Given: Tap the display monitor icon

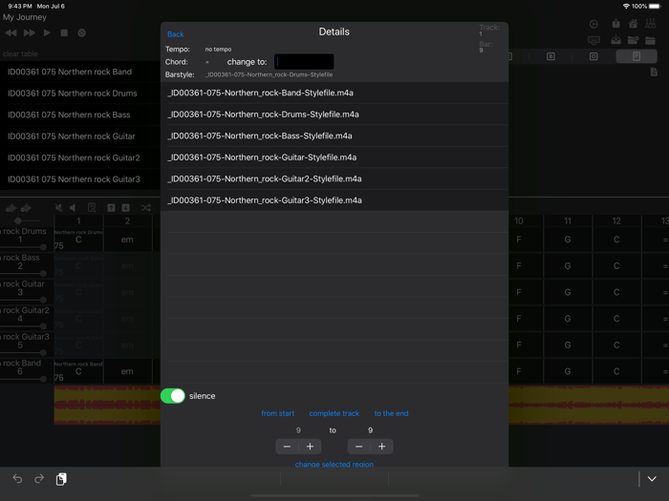Looking at the screenshot, I should click(x=593, y=40).
